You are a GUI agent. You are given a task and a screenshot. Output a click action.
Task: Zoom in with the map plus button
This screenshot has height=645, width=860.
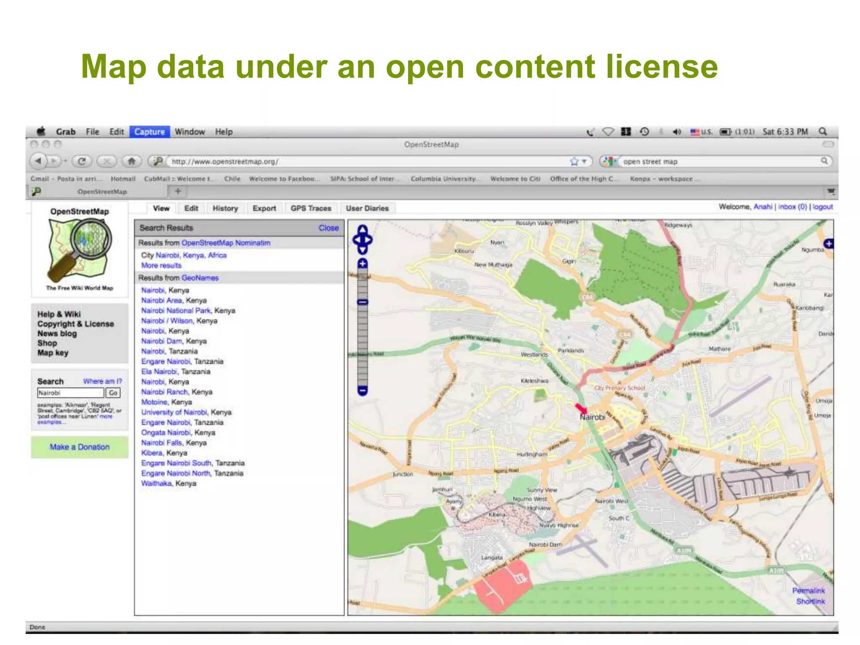click(362, 264)
